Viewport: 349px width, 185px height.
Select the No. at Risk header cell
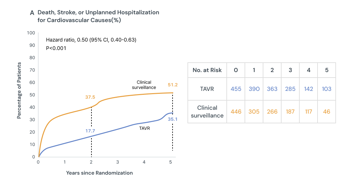point(207,70)
